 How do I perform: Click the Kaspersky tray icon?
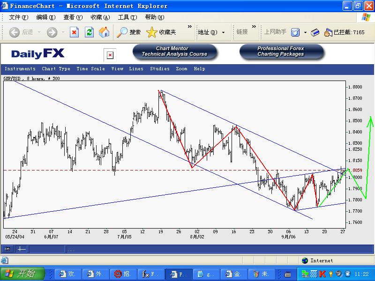(x=323, y=274)
